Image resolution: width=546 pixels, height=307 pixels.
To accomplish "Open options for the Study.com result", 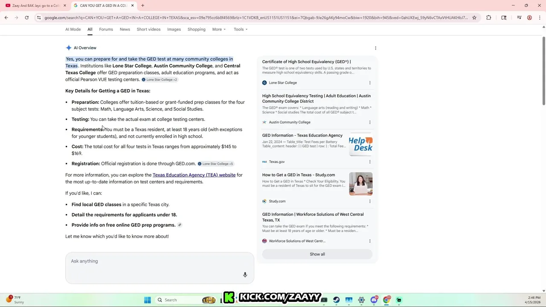I will [x=370, y=201].
